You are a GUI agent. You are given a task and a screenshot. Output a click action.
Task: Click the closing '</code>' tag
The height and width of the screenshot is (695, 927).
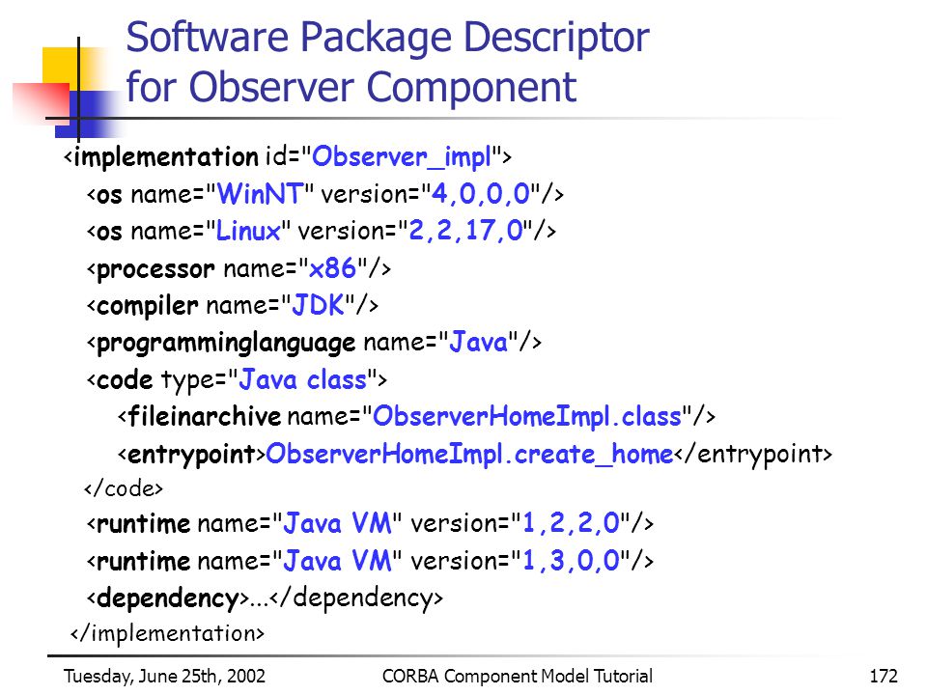click(x=123, y=488)
